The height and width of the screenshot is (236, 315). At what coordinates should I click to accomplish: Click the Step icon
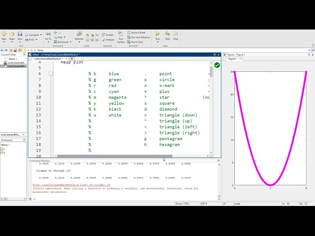(167, 34)
